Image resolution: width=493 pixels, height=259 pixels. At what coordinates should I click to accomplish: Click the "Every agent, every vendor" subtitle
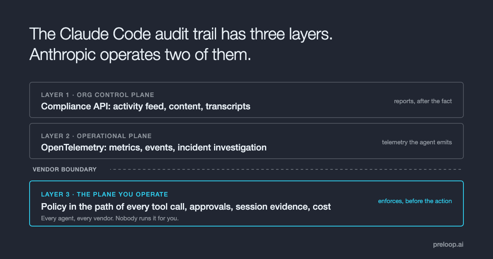tap(110, 218)
